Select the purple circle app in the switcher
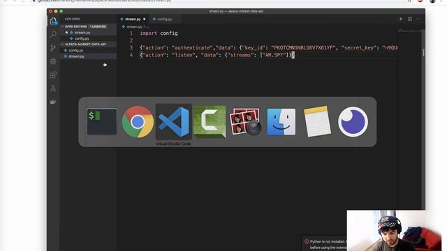Image resolution: width=447 pixels, height=251 pixels. [x=353, y=122]
